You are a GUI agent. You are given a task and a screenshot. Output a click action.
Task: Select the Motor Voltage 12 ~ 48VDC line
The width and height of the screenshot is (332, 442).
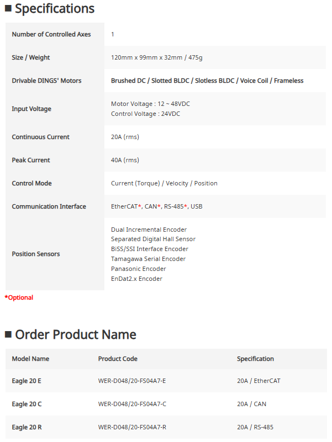[x=150, y=104]
